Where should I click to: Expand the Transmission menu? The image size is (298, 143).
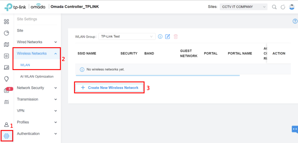[37, 99]
